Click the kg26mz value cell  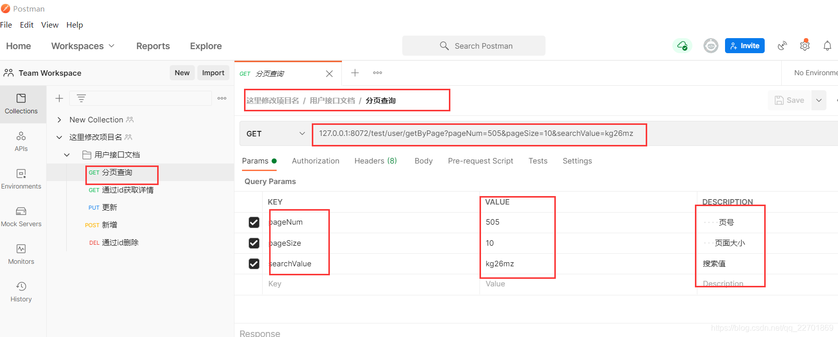point(588,264)
